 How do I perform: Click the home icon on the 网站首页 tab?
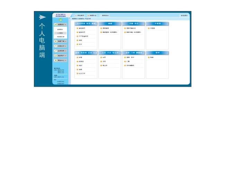[76, 16]
